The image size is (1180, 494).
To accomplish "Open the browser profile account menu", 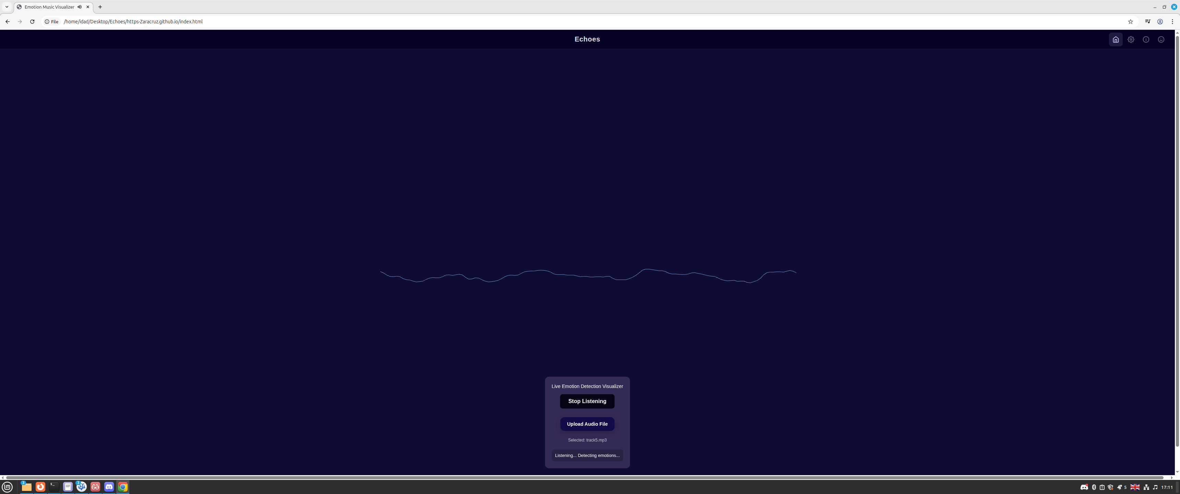I will pyautogui.click(x=1160, y=21).
